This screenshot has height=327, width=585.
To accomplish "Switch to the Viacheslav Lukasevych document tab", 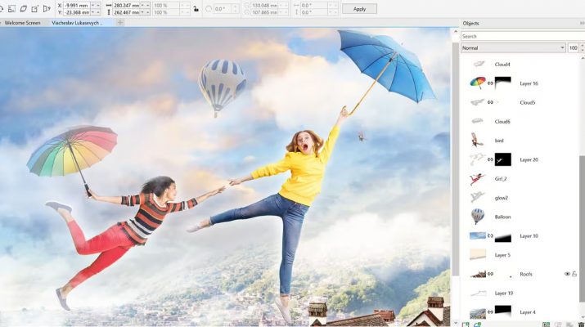I will pos(77,23).
